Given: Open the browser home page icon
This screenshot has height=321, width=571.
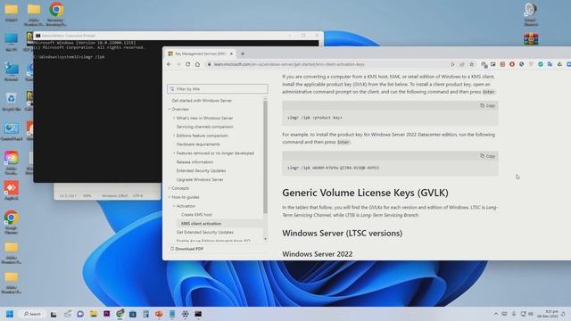Looking at the screenshot, I should point(197,64).
